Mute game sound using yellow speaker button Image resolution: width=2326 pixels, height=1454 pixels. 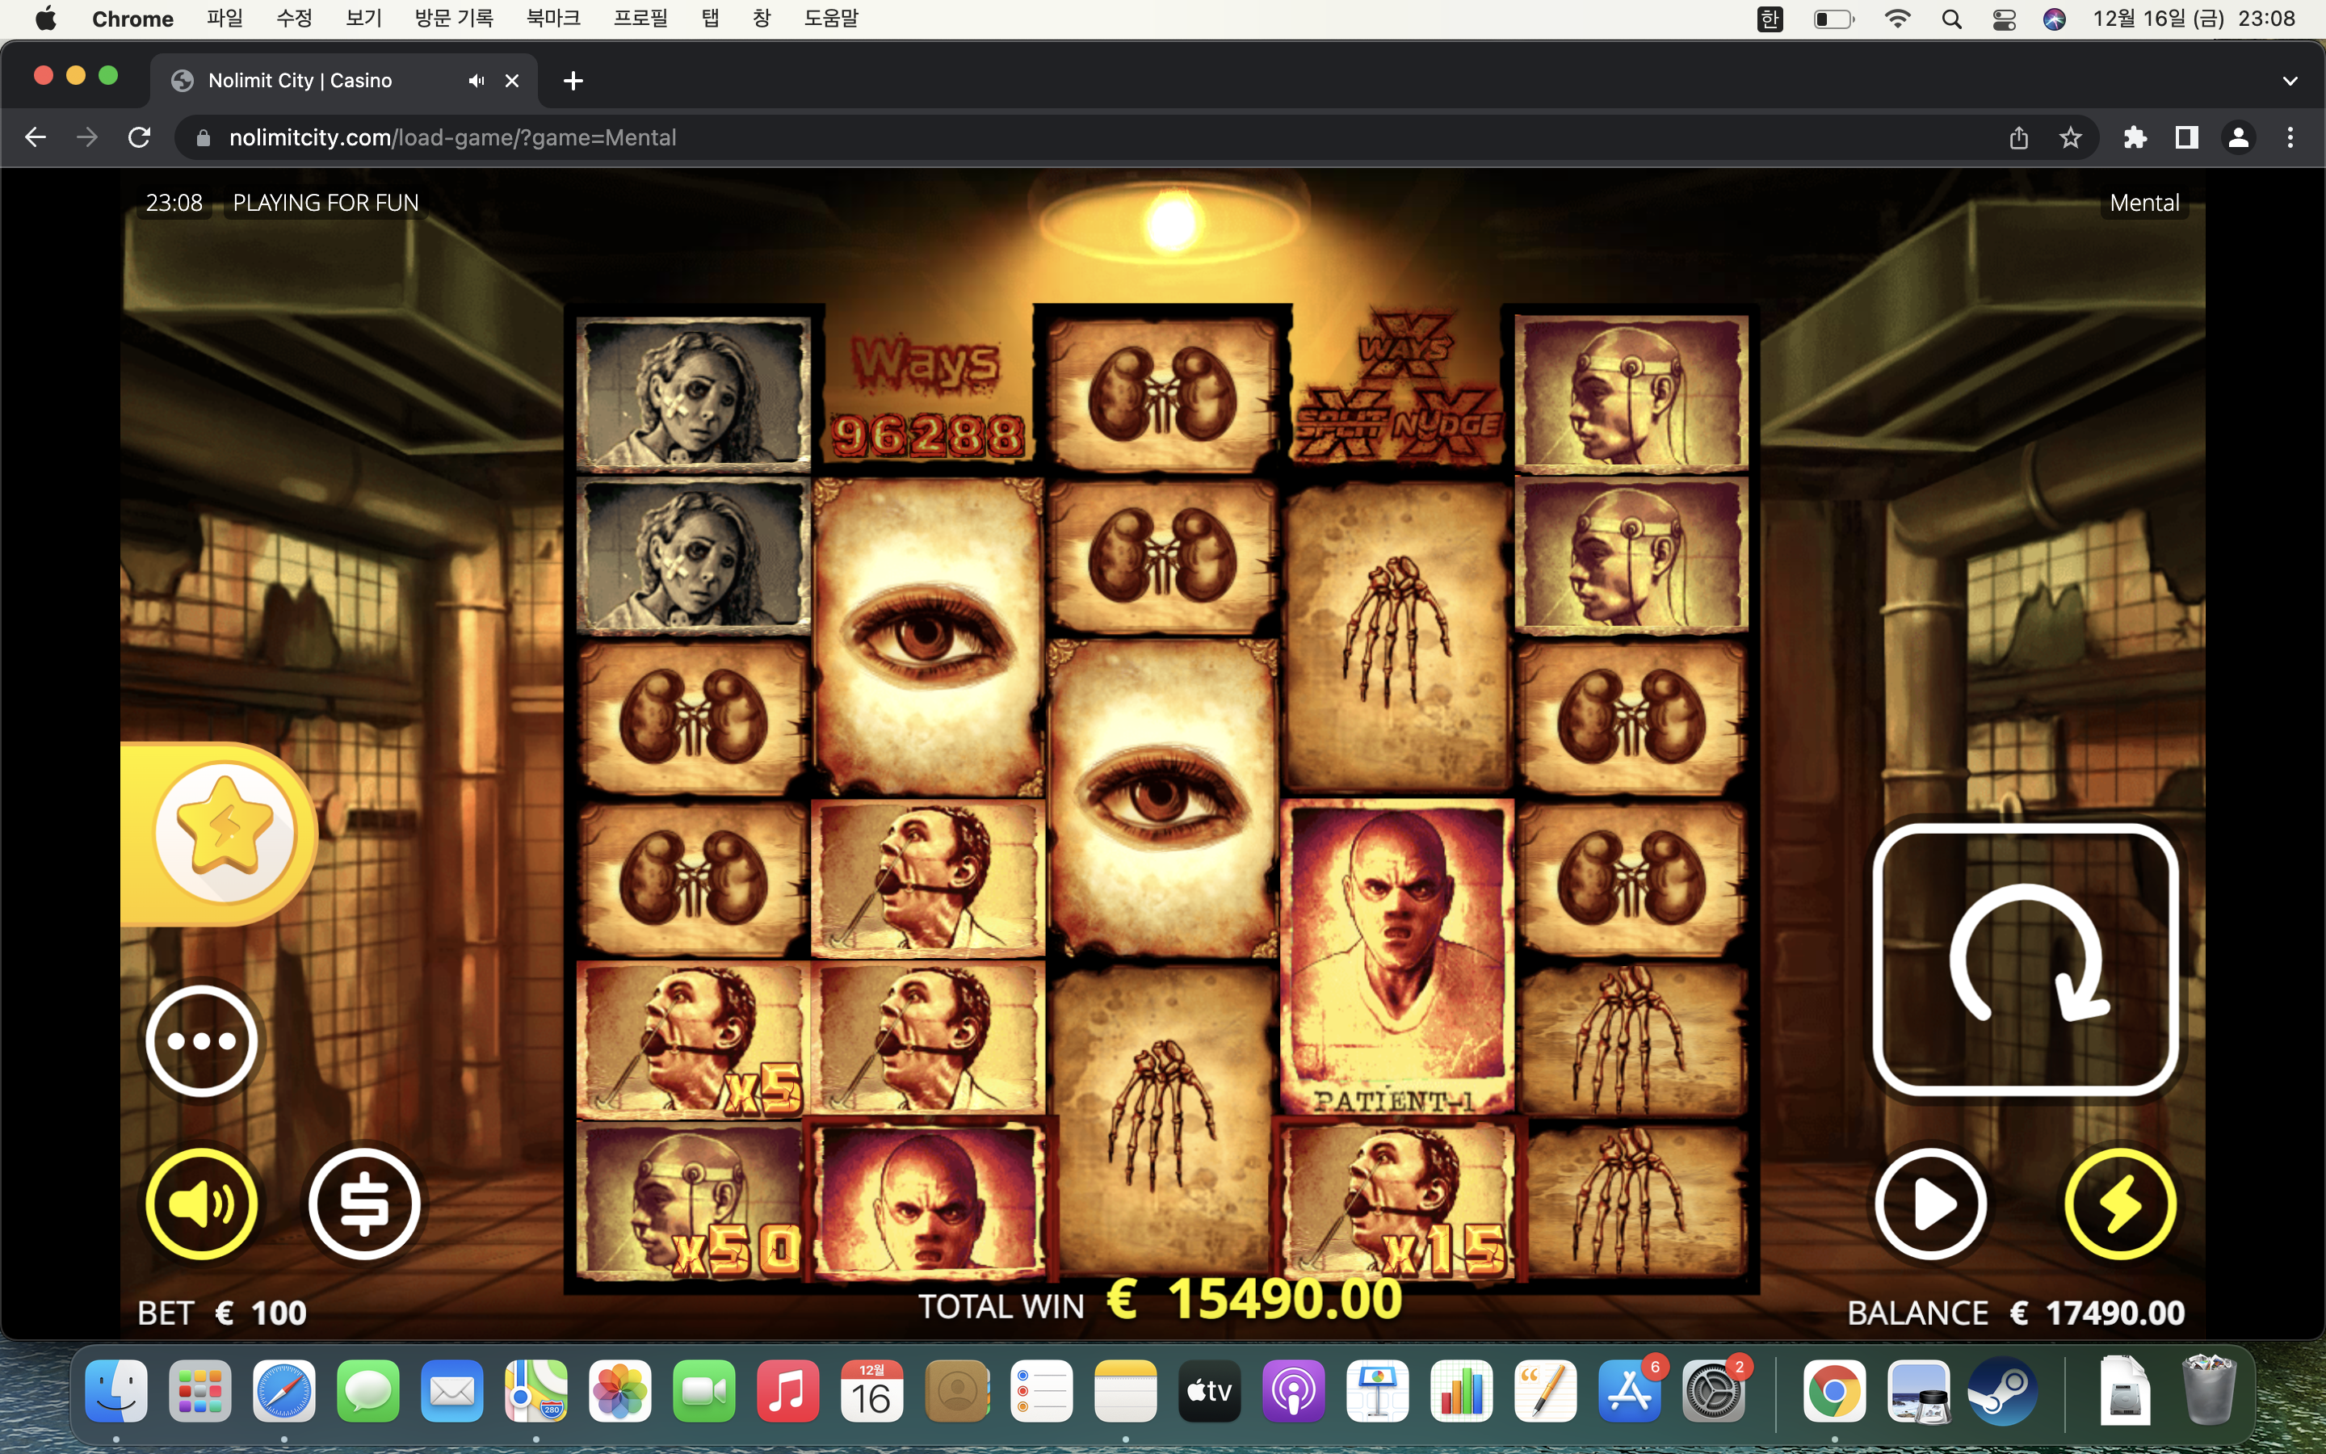click(202, 1203)
